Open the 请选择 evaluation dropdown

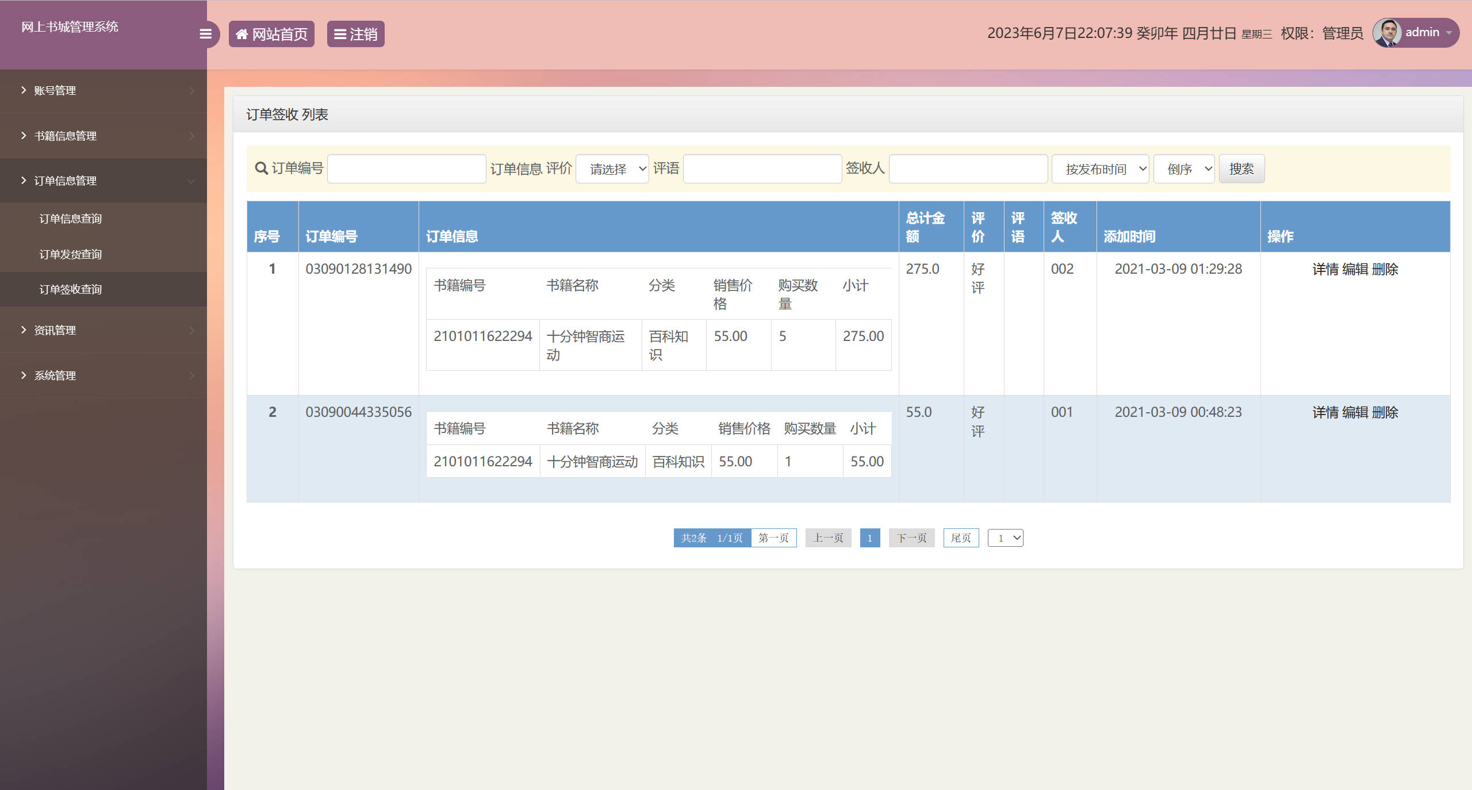(x=612, y=168)
